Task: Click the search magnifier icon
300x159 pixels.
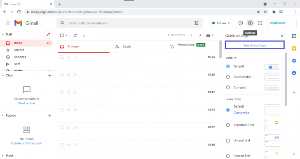Action: pyautogui.click(x=62, y=23)
